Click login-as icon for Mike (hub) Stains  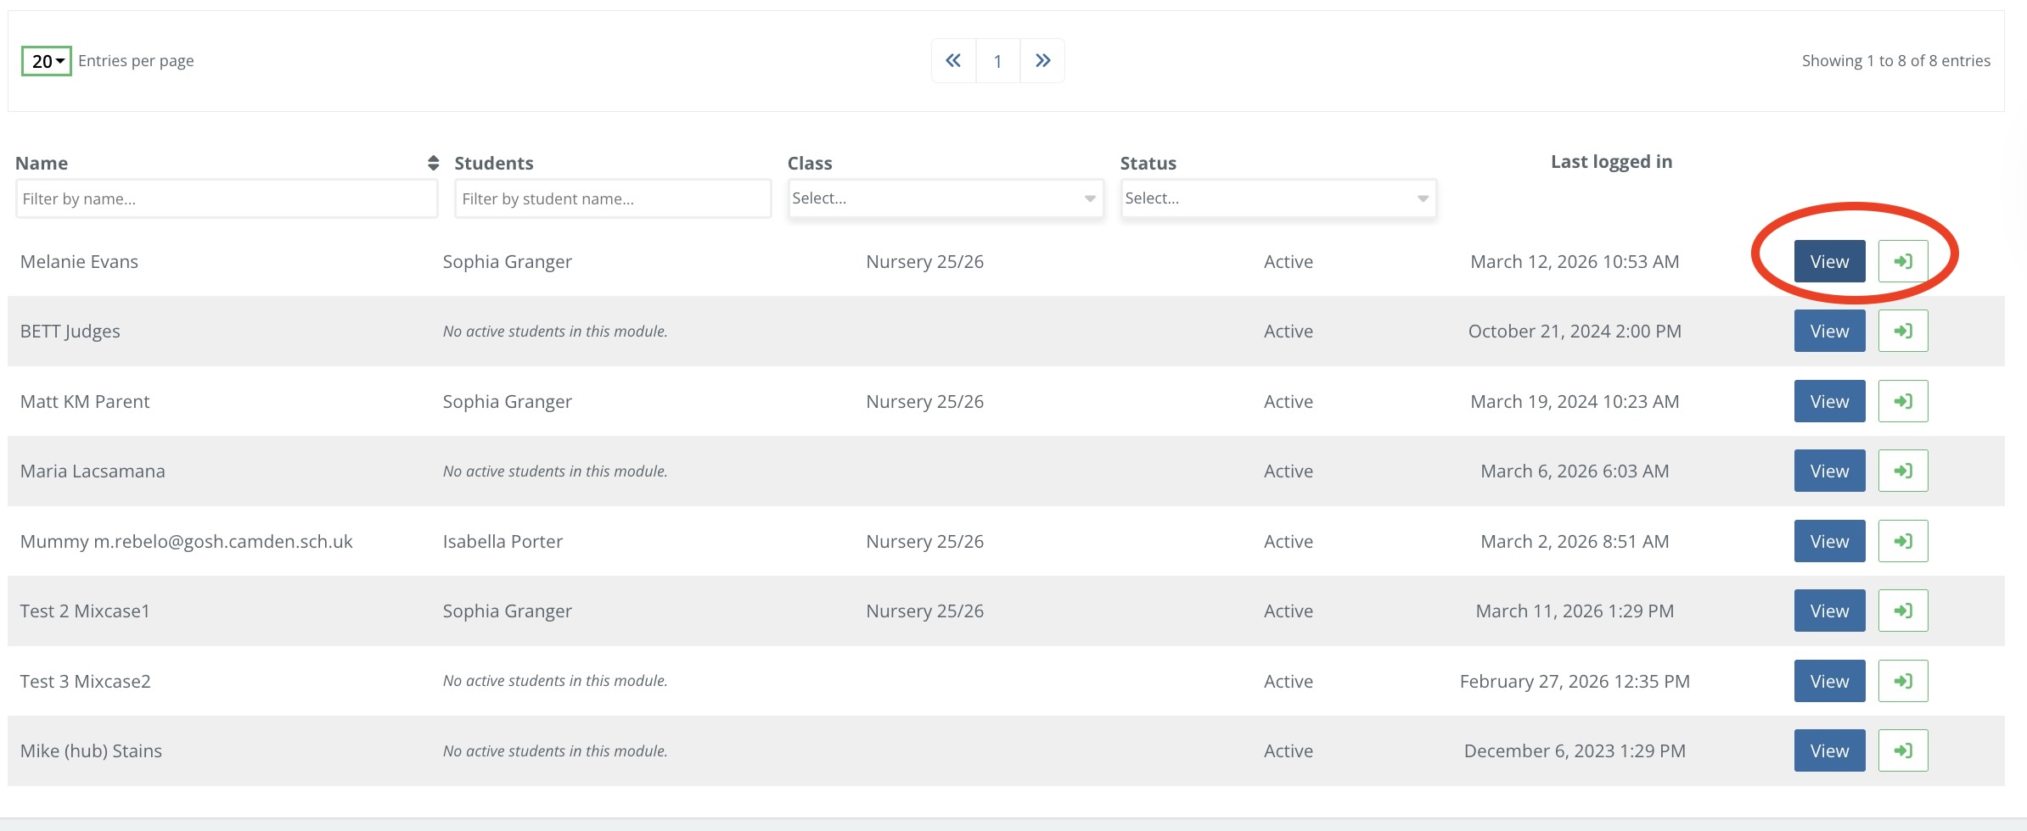click(x=1902, y=750)
